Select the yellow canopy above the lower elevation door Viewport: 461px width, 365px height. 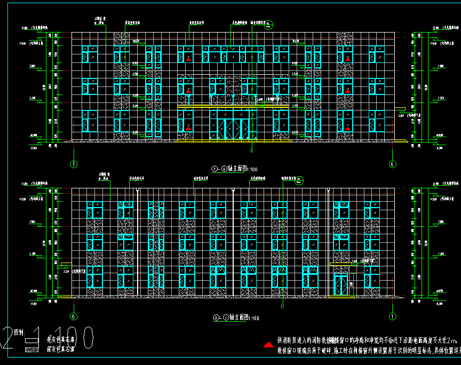pyautogui.click(x=347, y=264)
